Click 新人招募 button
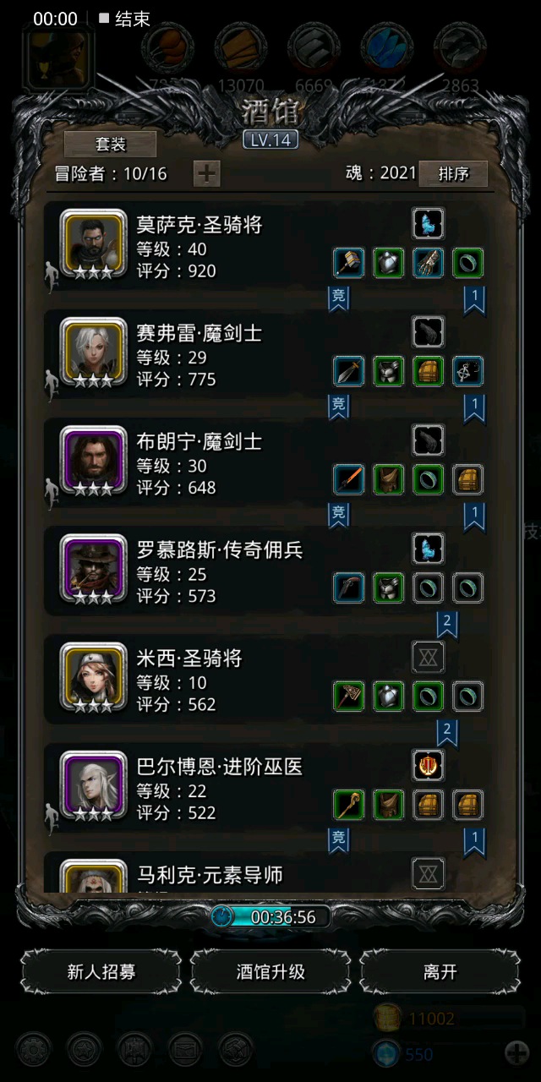 pos(101,971)
